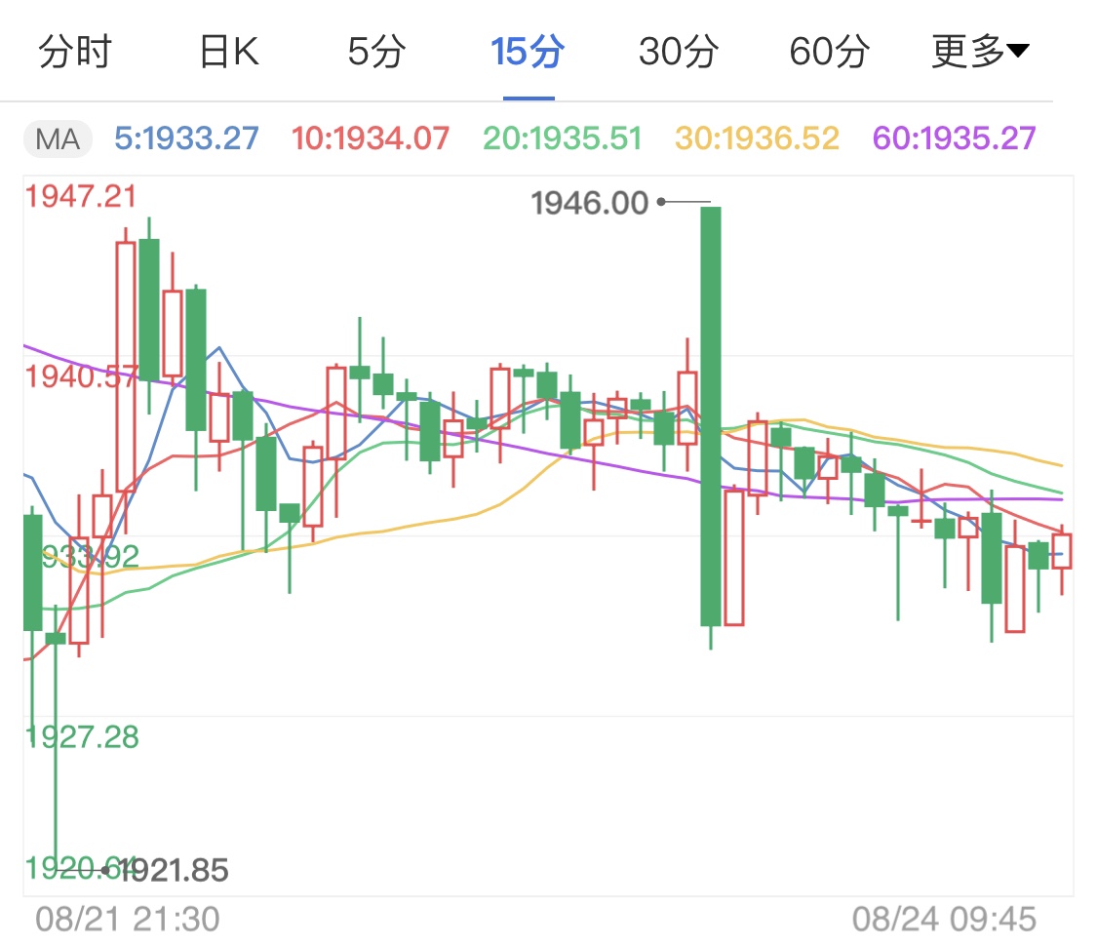Viewport: 1097px width, 947px height.
Task: Click the MA indicator badge
Action: click(x=58, y=139)
